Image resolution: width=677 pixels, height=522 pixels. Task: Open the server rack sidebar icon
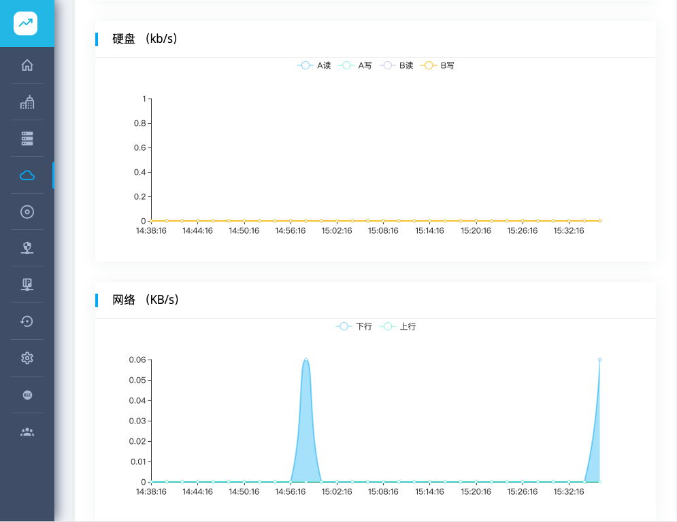click(x=27, y=139)
